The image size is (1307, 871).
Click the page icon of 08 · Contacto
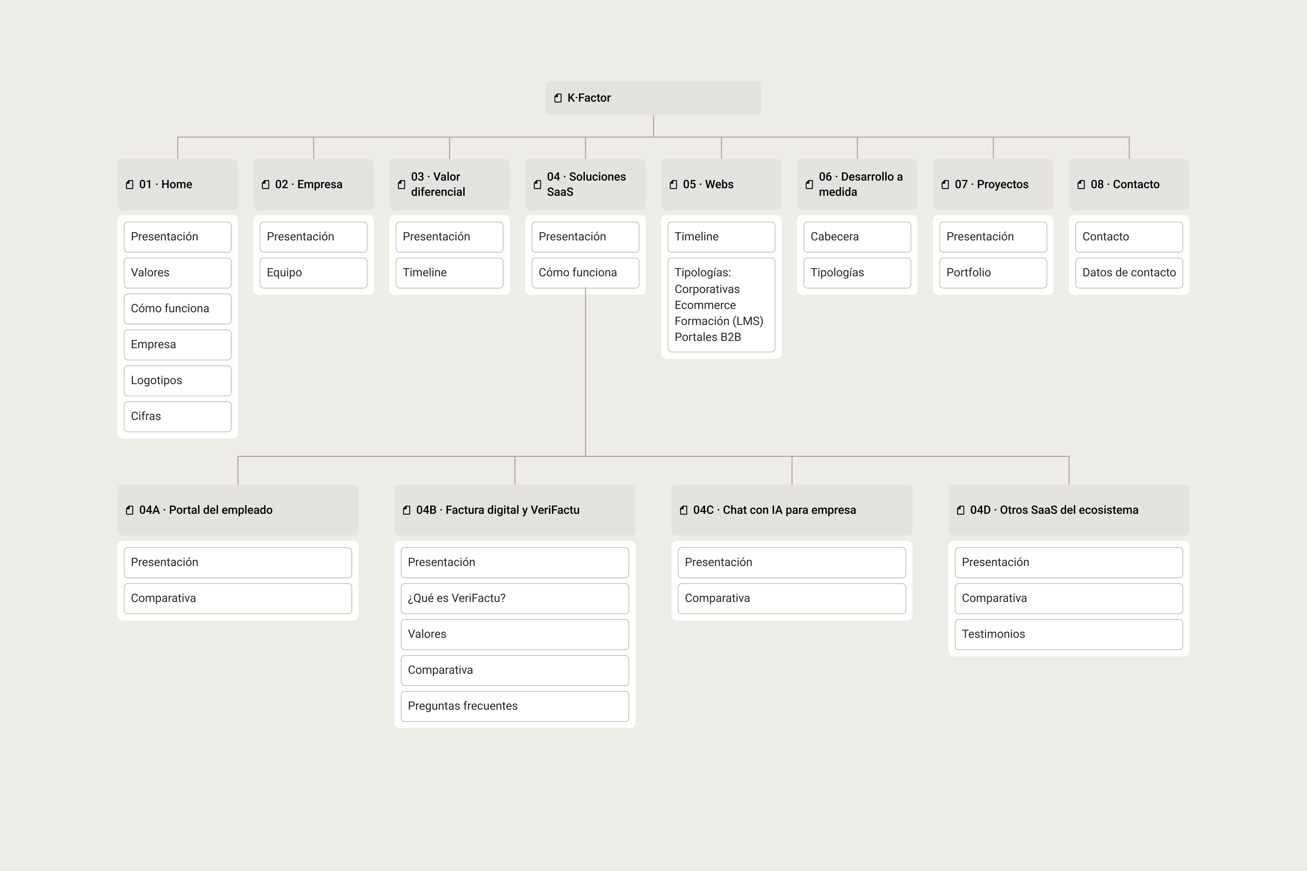1082,185
